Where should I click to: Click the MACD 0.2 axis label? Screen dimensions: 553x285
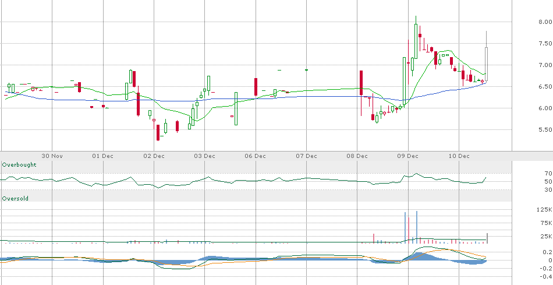click(x=548, y=252)
